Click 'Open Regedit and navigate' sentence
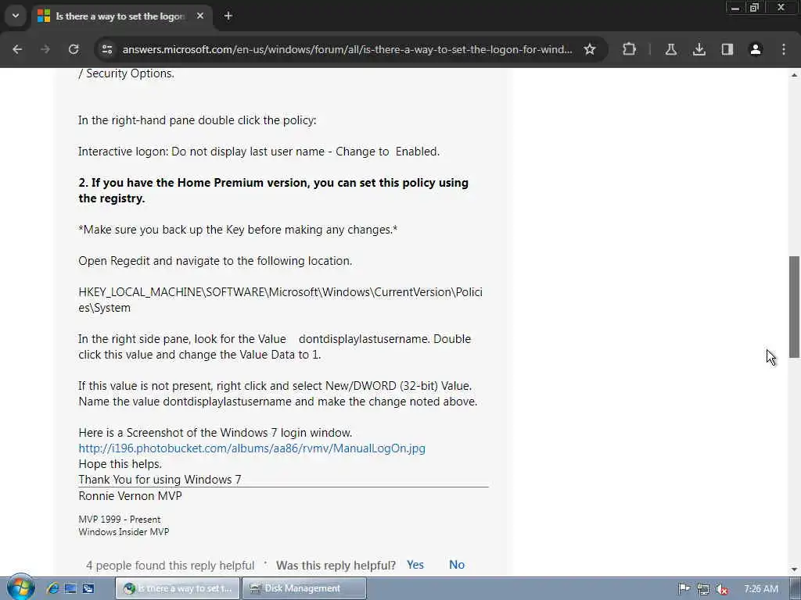Screen dimensions: 801x600 click(215, 261)
